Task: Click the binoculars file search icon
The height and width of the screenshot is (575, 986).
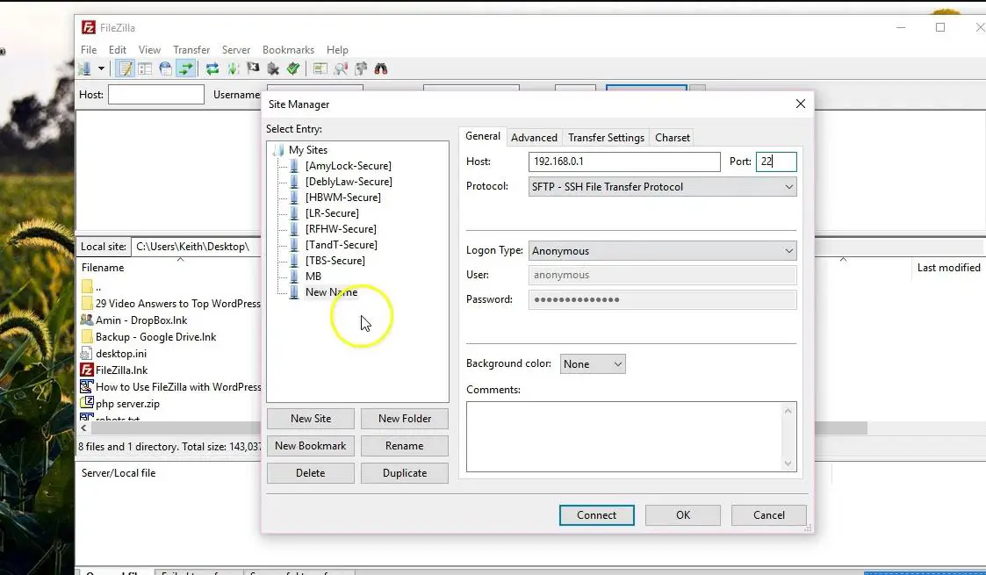Action: (380, 68)
